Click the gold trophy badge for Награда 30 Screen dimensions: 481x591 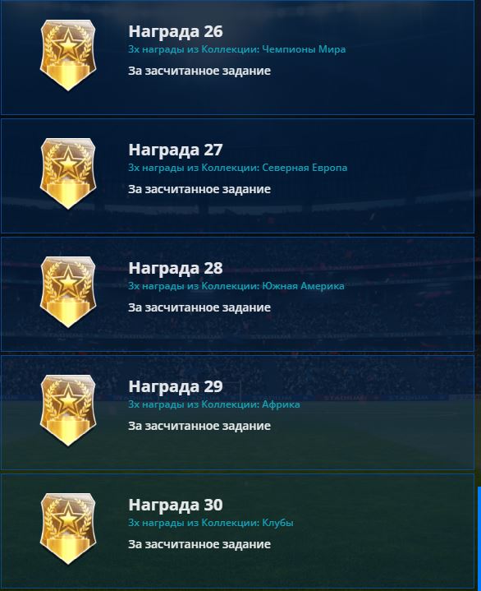pyautogui.click(x=68, y=529)
